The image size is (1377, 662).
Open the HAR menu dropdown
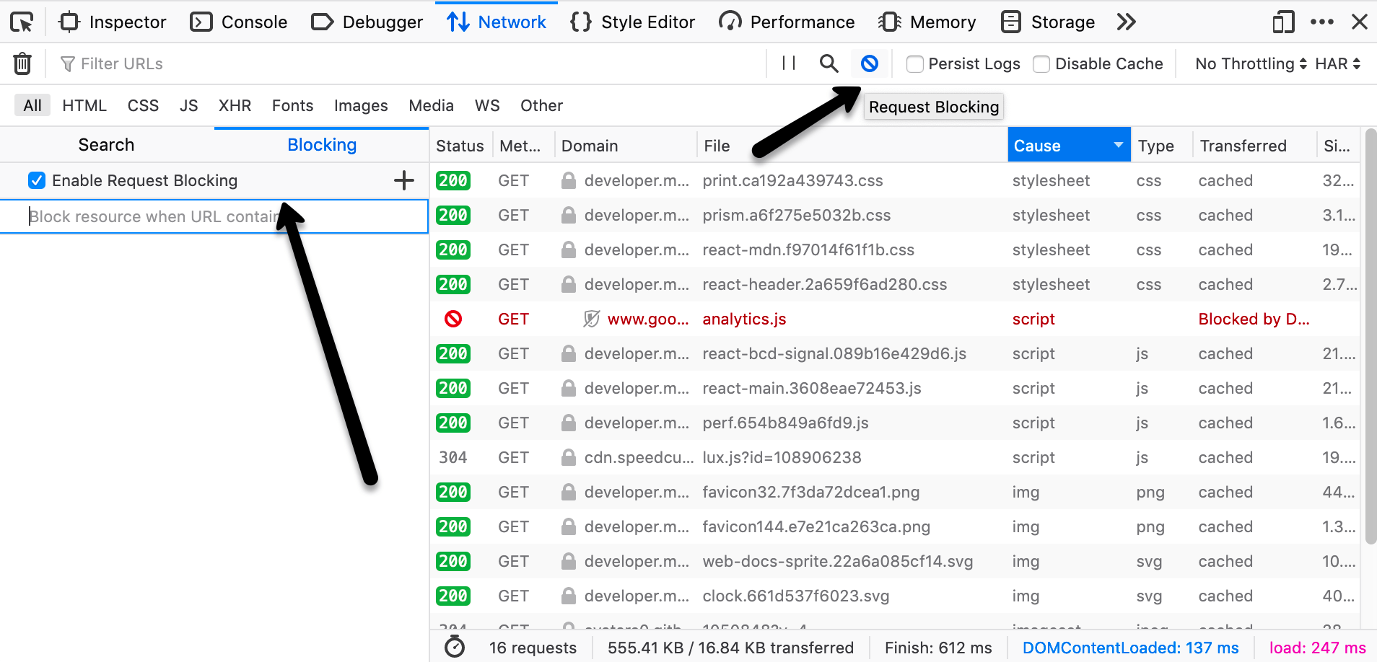click(1338, 63)
